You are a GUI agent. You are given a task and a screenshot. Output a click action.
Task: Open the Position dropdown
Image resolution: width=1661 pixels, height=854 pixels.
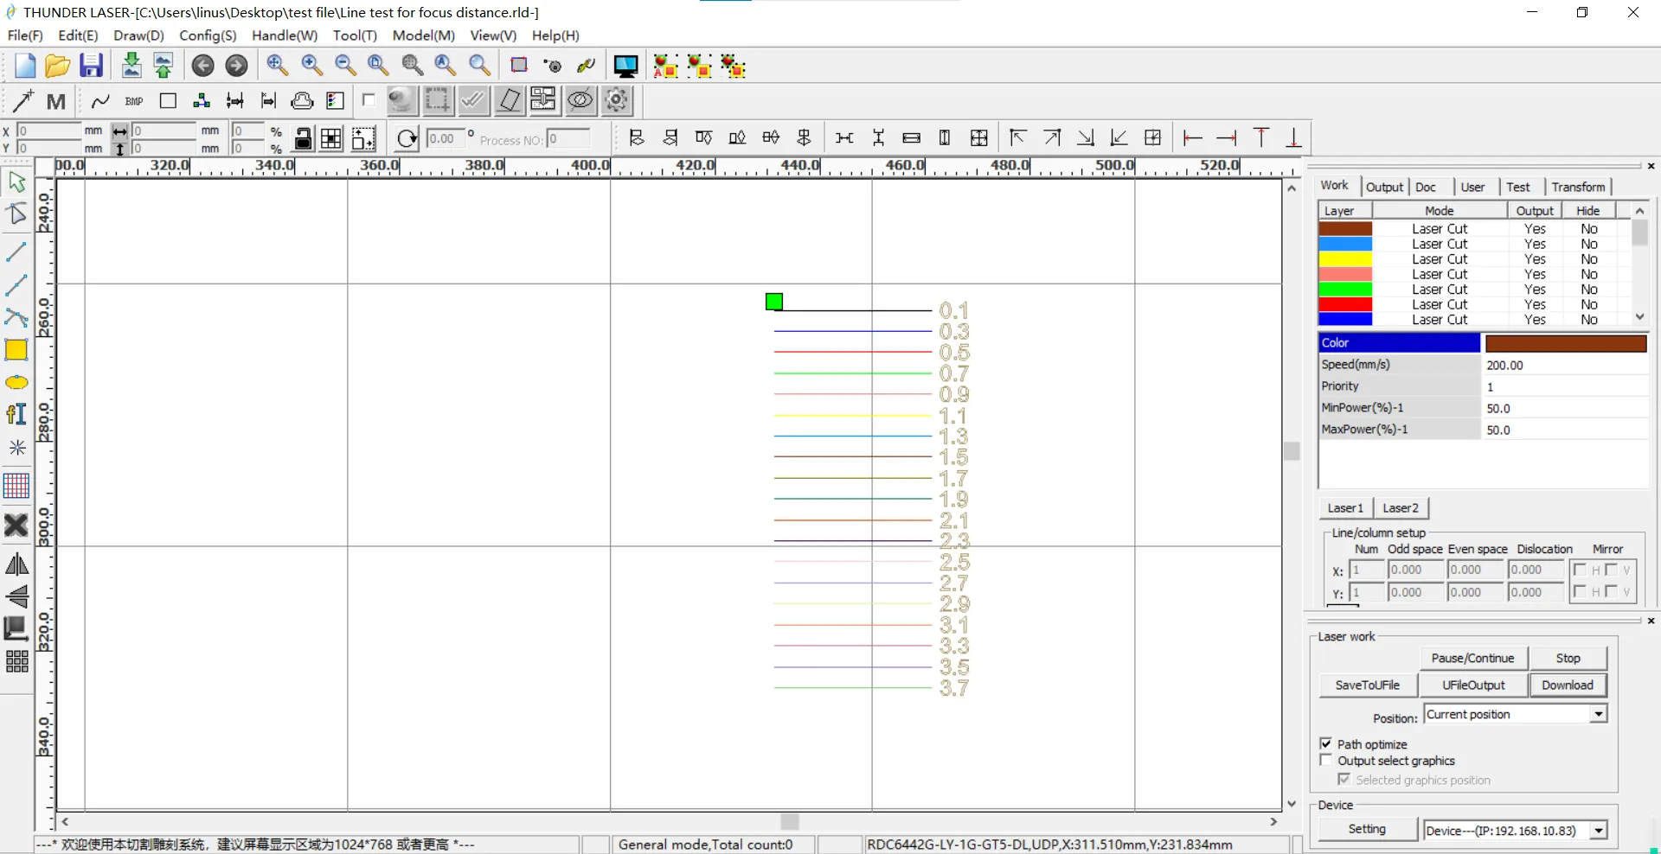pos(1598,714)
